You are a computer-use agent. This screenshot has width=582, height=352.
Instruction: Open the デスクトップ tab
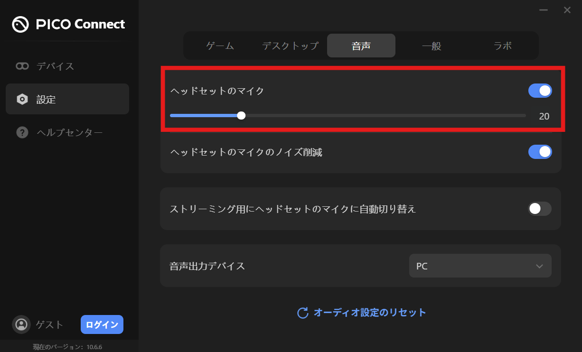[290, 46]
